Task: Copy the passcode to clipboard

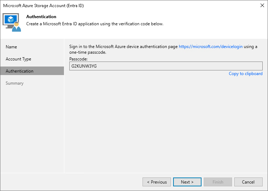Action: pos(246,74)
